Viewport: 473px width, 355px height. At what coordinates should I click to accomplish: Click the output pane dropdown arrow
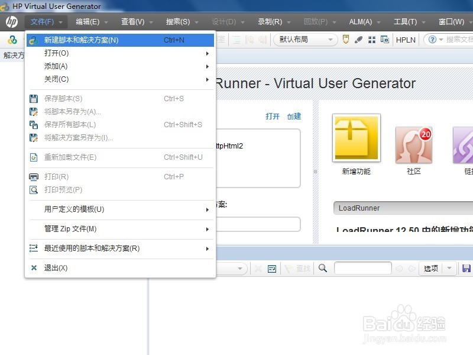pos(240,269)
